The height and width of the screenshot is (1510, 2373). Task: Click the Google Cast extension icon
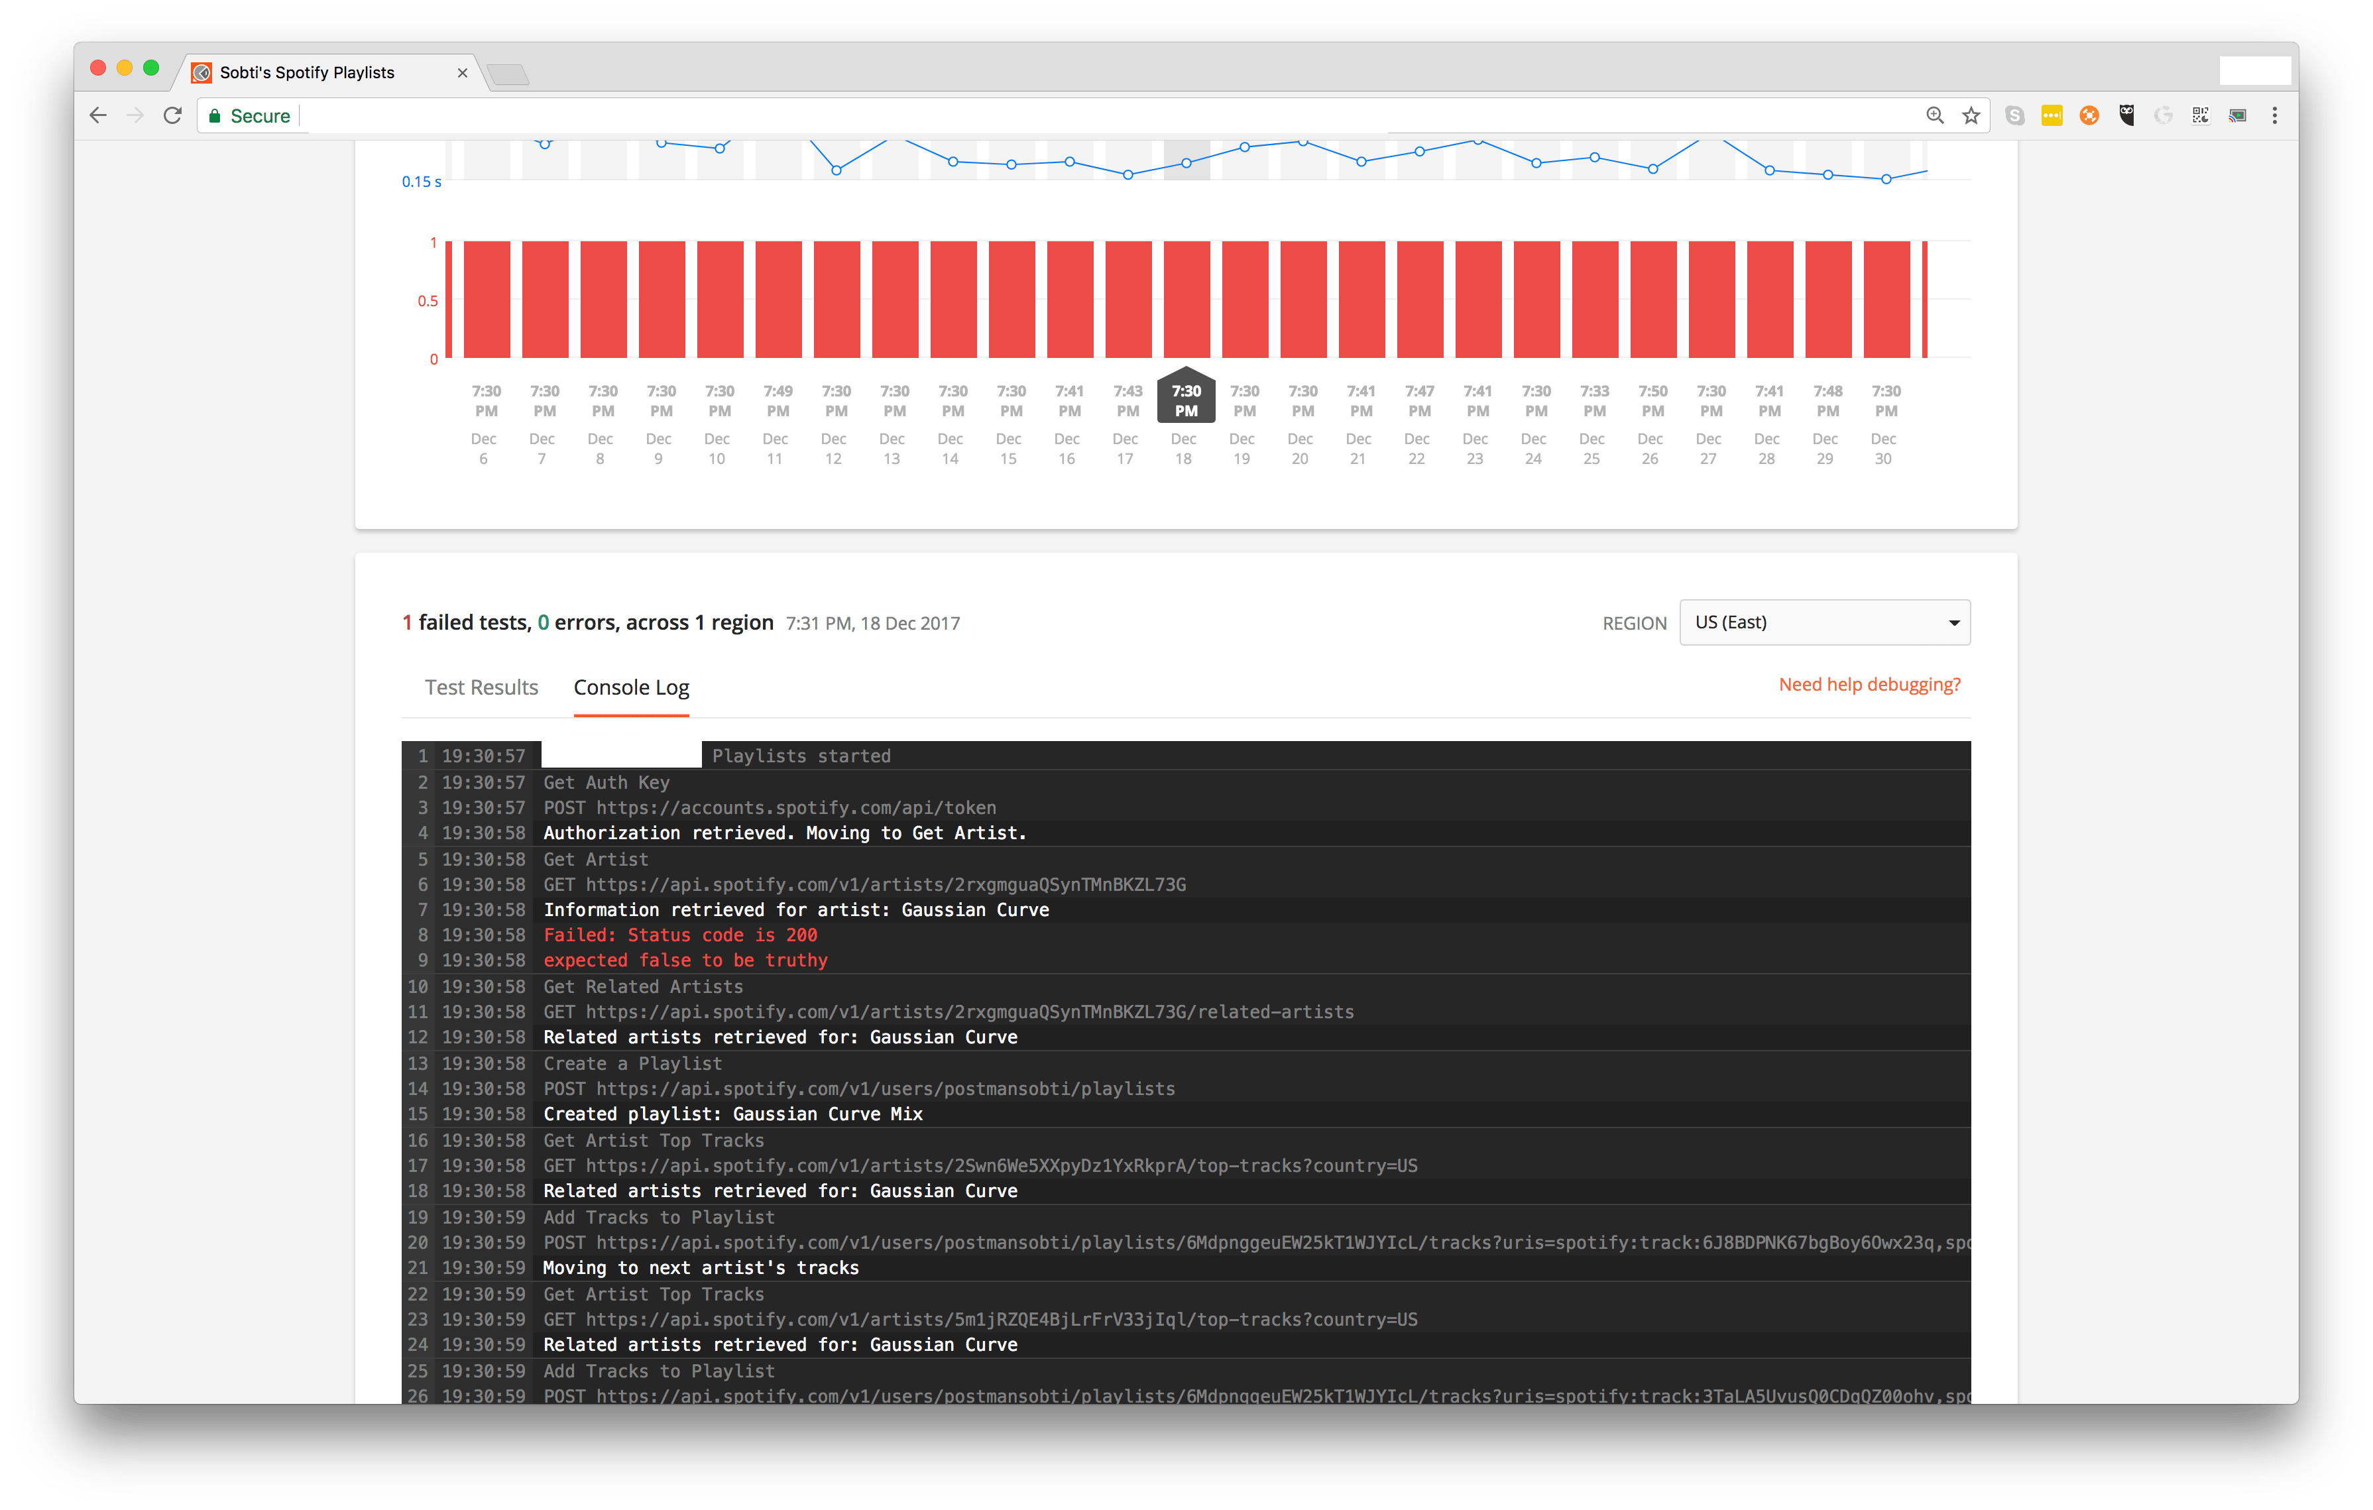(x=2238, y=116)
